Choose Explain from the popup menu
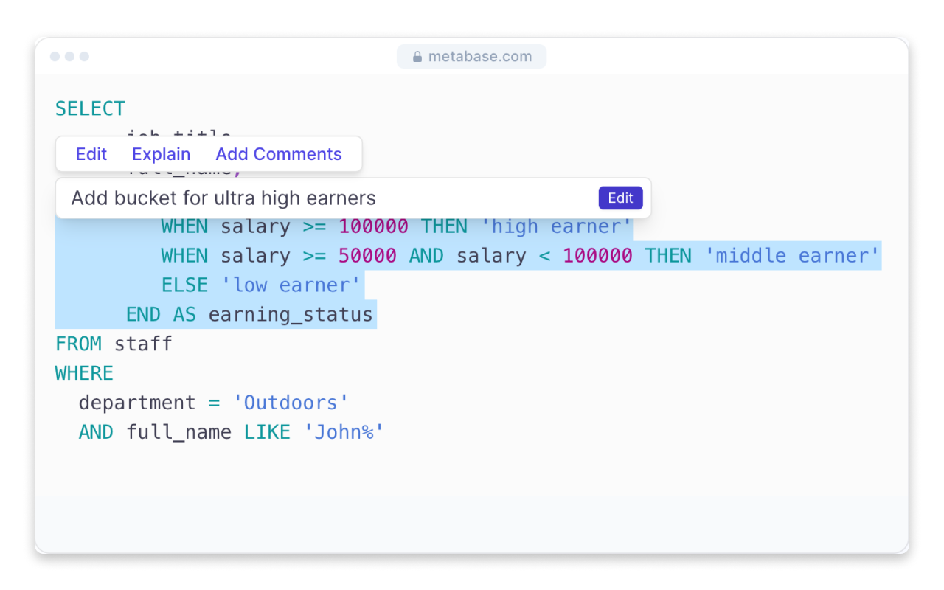The image size is (944, 590). click(x=161, y=154)
